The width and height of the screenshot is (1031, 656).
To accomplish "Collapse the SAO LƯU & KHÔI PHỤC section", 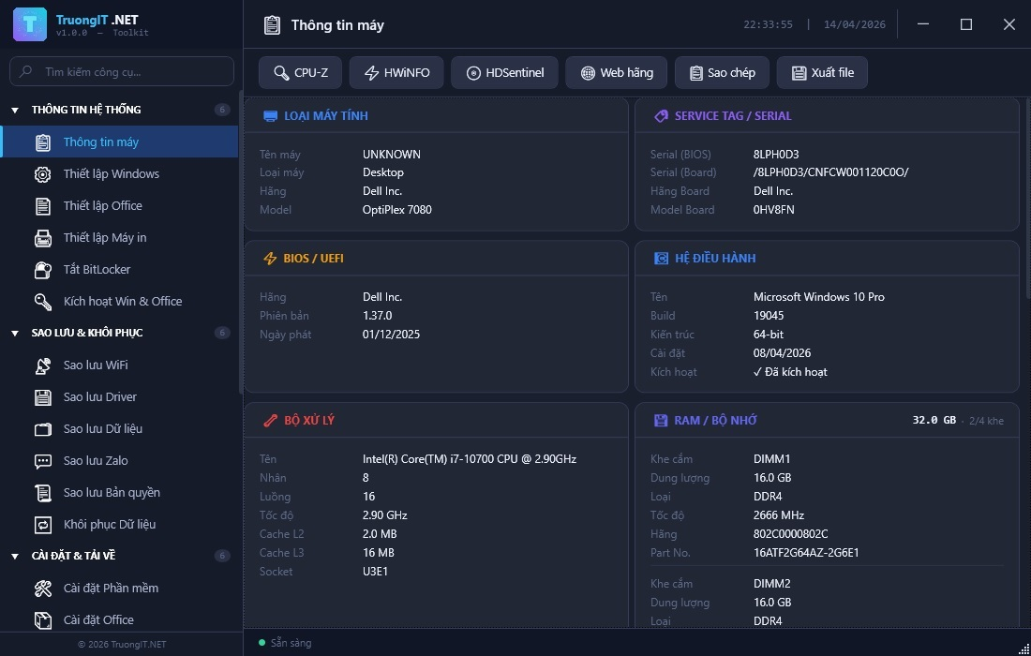I will 15,334.
